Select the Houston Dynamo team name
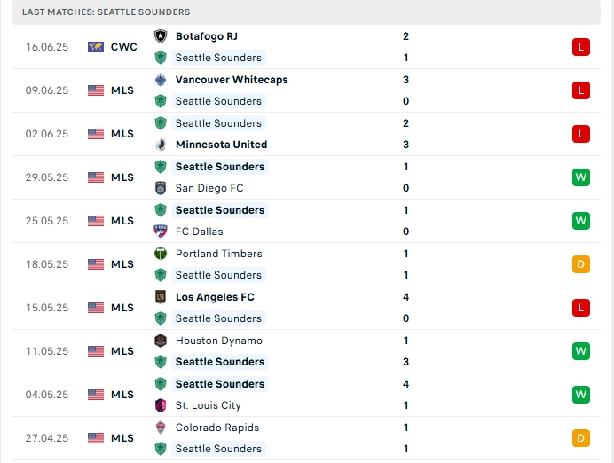The height and width of the screenshot is (463, 614). 218,341
